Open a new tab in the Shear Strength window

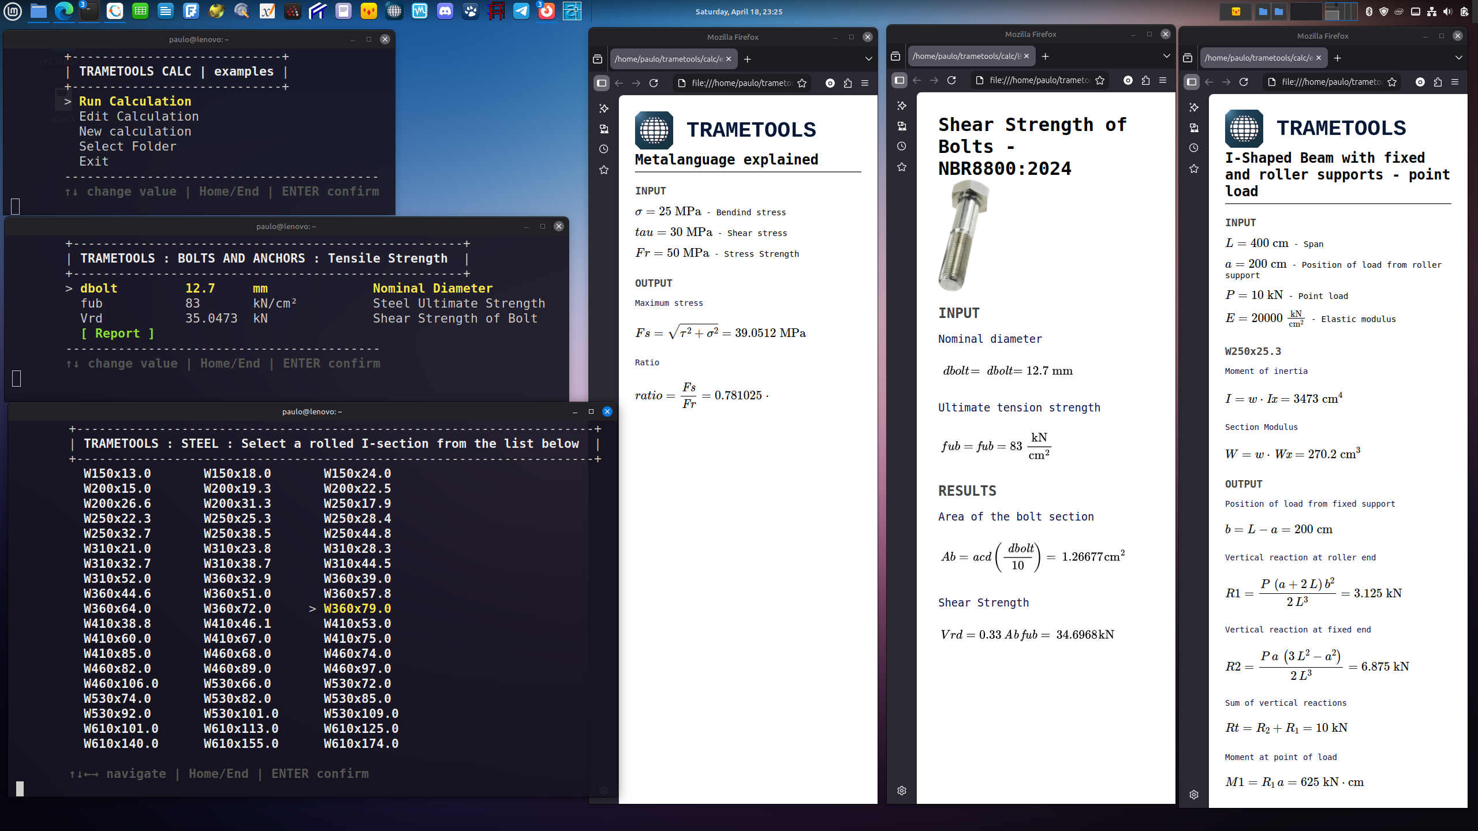pyautogui.click(x=1045, y=56)
